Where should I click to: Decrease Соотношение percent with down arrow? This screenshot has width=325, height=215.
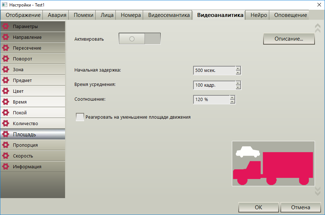232,102
